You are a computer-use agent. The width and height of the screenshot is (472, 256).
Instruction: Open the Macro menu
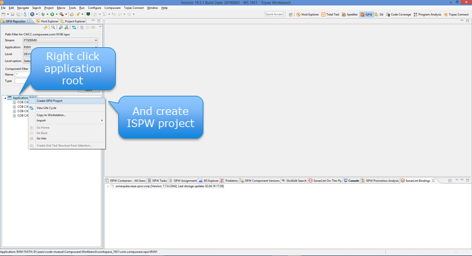(61, 8)
